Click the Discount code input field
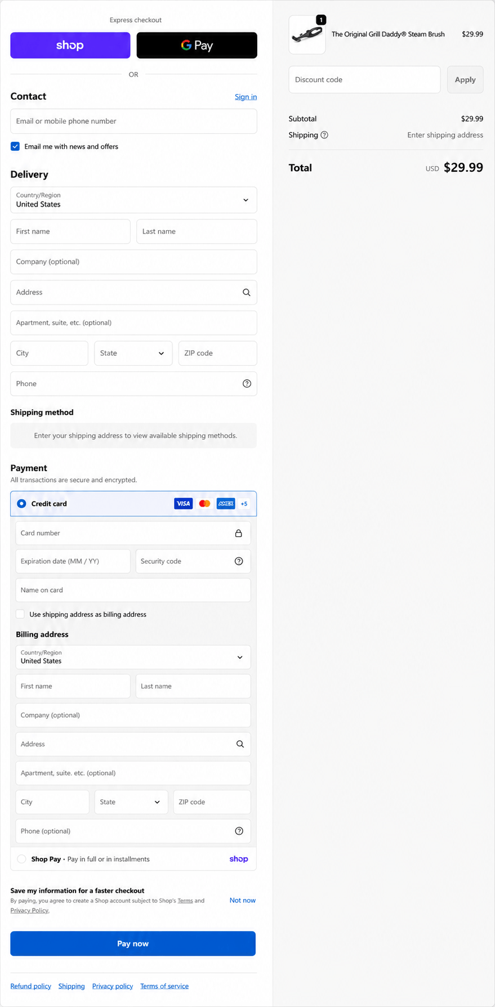 (x=364, y=79)
